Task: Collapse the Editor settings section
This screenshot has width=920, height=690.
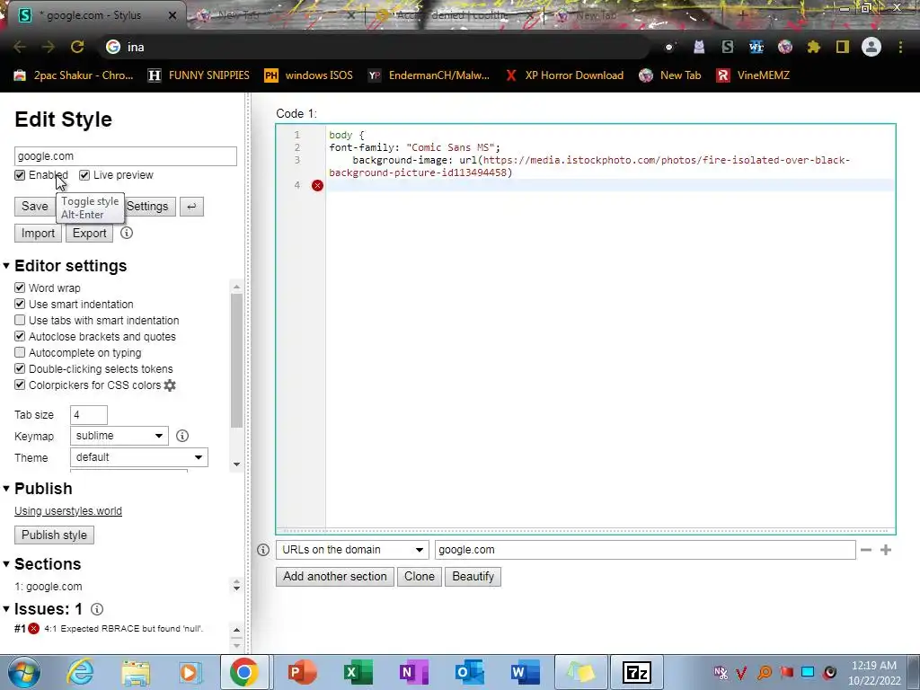Action: click(6, 266)
